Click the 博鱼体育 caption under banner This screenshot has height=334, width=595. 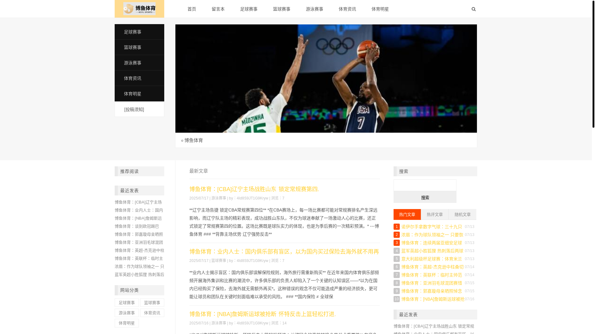click(x=194, y=140)
